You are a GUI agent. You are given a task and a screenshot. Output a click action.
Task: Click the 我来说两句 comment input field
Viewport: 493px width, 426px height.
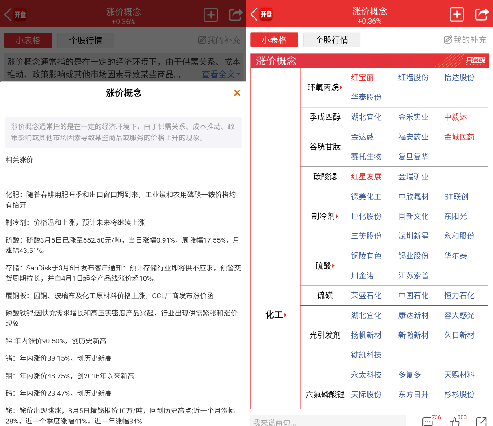pos(327,422)
